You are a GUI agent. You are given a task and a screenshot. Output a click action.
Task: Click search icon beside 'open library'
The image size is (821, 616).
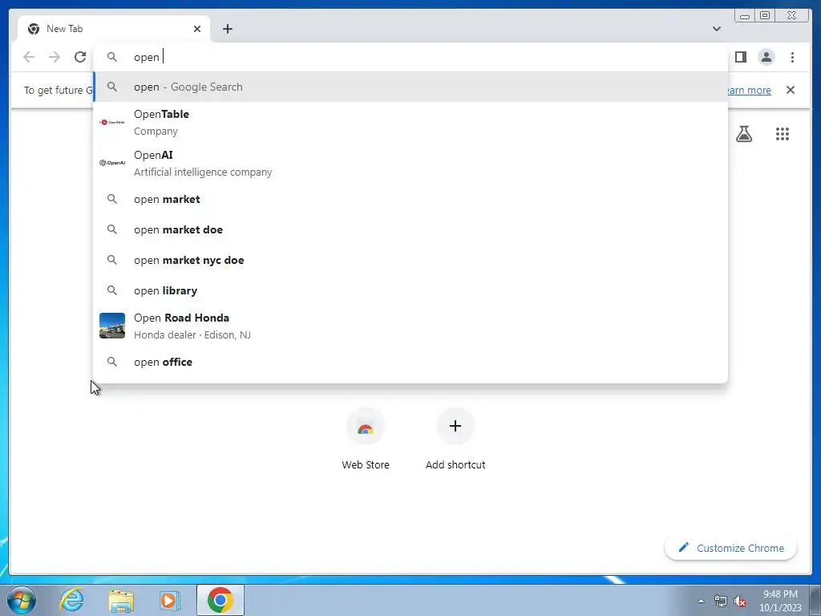point(112,290)
